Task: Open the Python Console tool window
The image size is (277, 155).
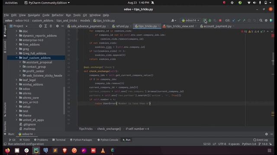Action: (108, 140)
